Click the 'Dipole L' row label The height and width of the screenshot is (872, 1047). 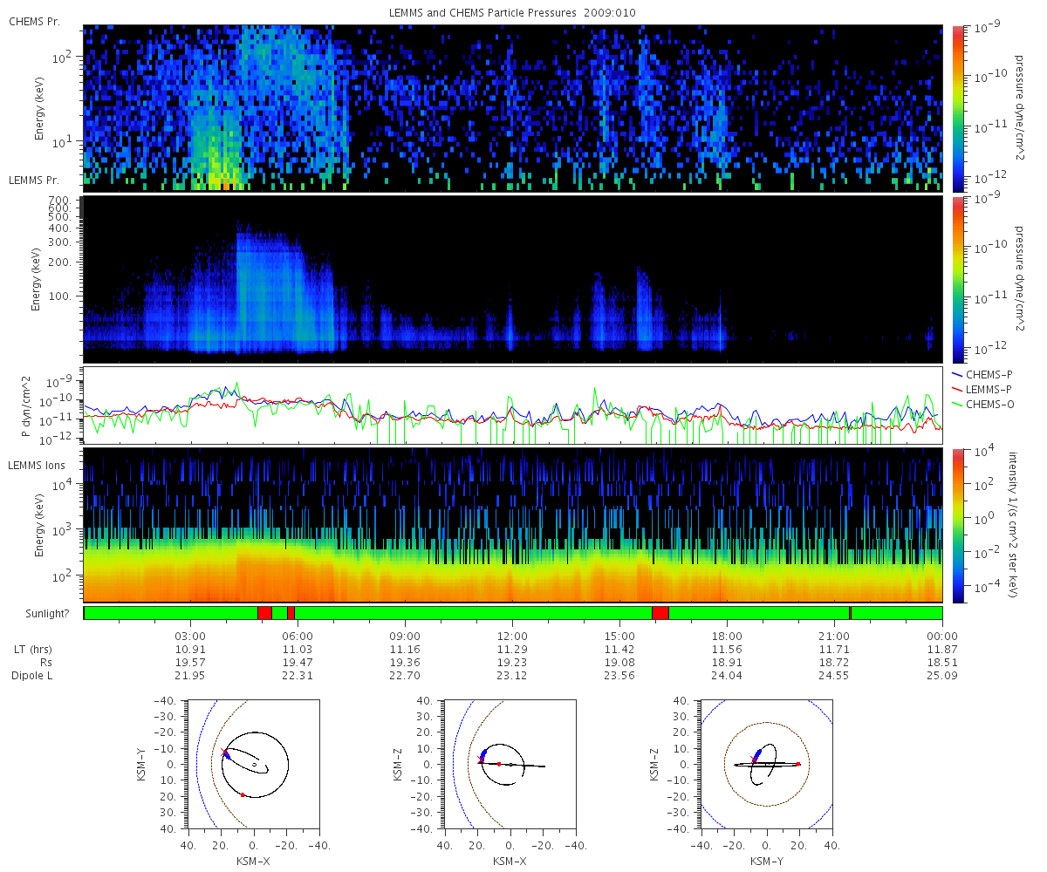[31, 676]
